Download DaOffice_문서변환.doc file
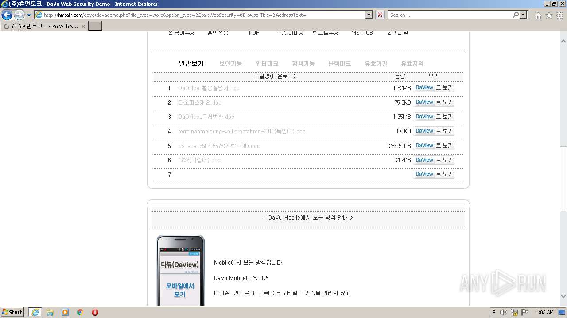Screen dimensions: 567x318 coord(206,117)
